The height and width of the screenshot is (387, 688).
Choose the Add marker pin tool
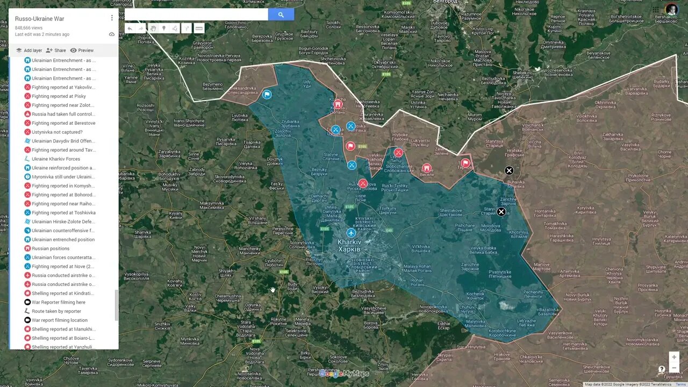click(164, 28)
